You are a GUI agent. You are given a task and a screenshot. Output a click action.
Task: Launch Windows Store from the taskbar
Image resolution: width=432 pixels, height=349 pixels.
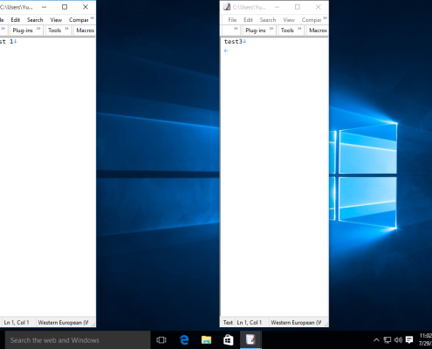click(229, 339)
